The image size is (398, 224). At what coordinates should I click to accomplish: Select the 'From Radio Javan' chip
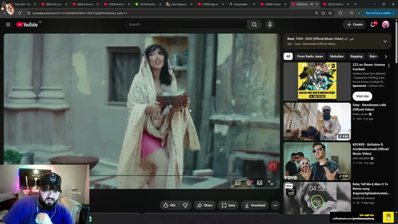pyautogui.click(x=310, y=56)
